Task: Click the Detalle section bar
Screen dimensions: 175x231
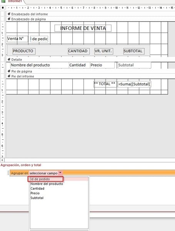Action: click(x=90, y=60)
